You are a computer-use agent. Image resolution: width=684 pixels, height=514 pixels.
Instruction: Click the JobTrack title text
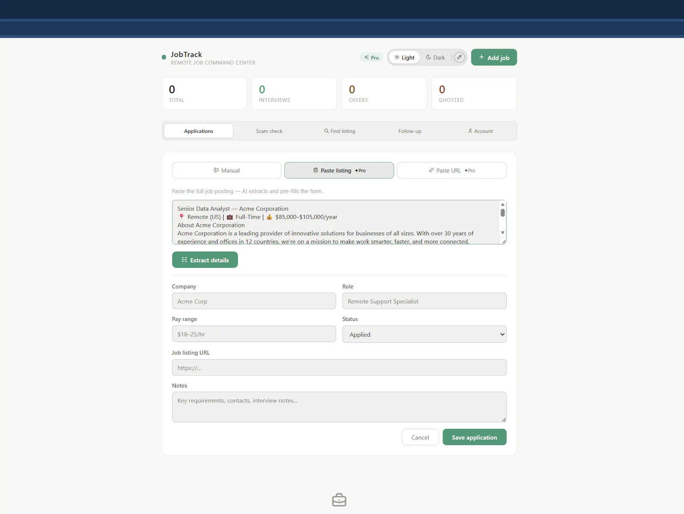186,54
